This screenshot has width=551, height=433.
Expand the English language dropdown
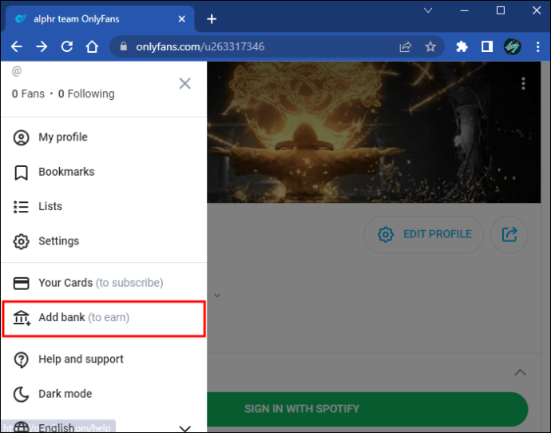104,427
